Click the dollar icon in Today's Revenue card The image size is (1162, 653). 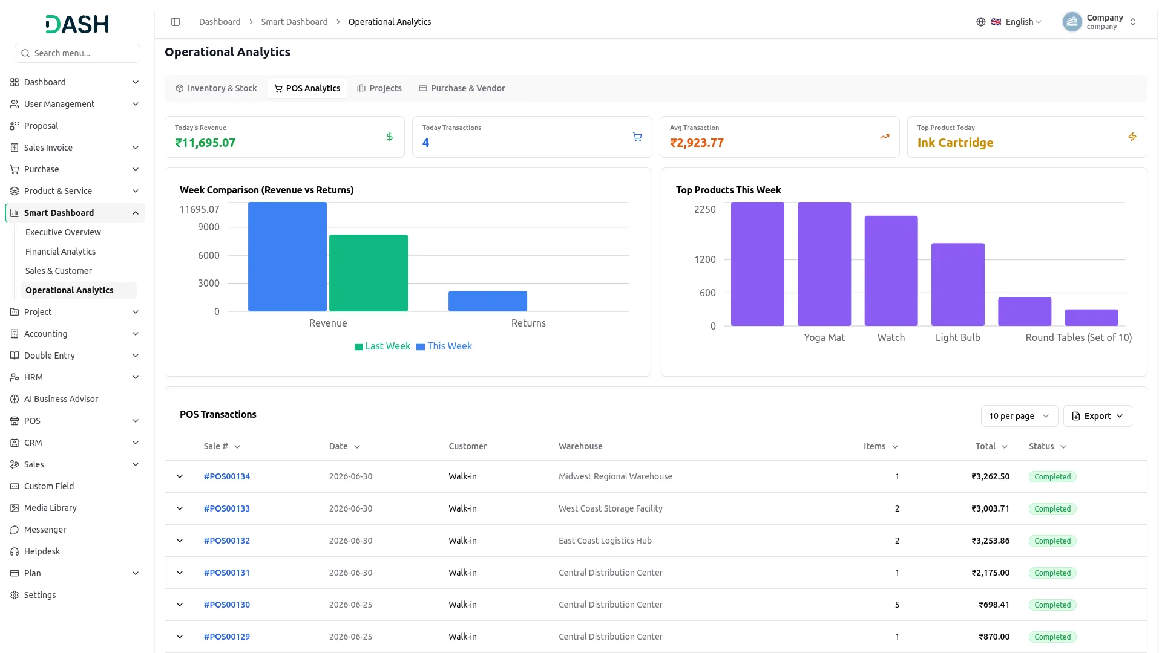[x=390, y=137]
